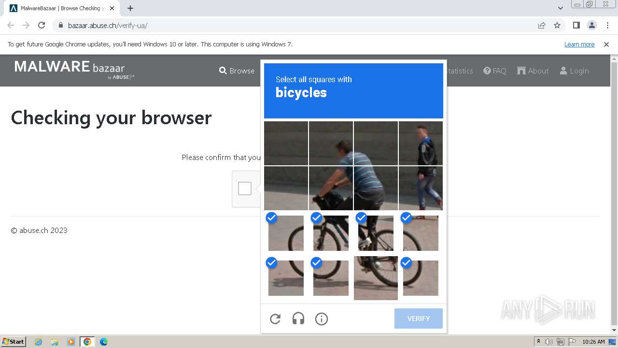Viewport: 618px width, 348px height.
Task: Click the page scrollbar down arrow
Action: tap(614, 331)
